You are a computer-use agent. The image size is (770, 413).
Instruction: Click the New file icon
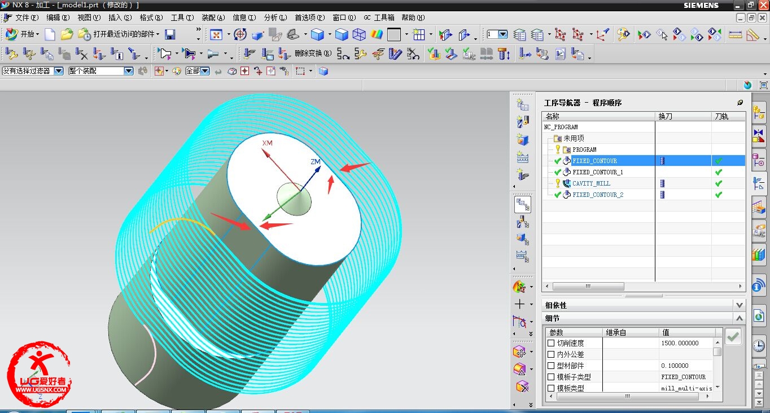(50, 34)
